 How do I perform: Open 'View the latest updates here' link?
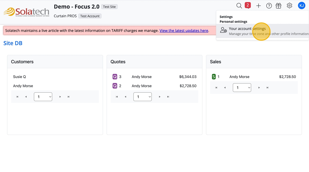[x=184, y=31]
